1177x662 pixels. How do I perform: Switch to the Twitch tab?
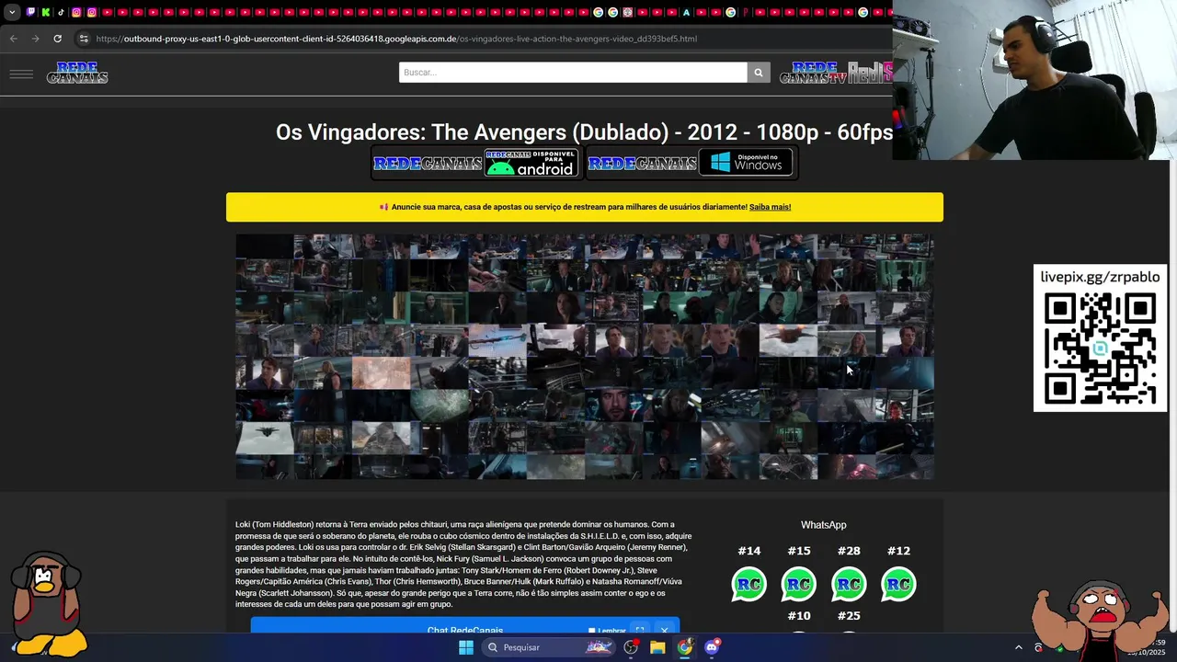click(30, 12)
